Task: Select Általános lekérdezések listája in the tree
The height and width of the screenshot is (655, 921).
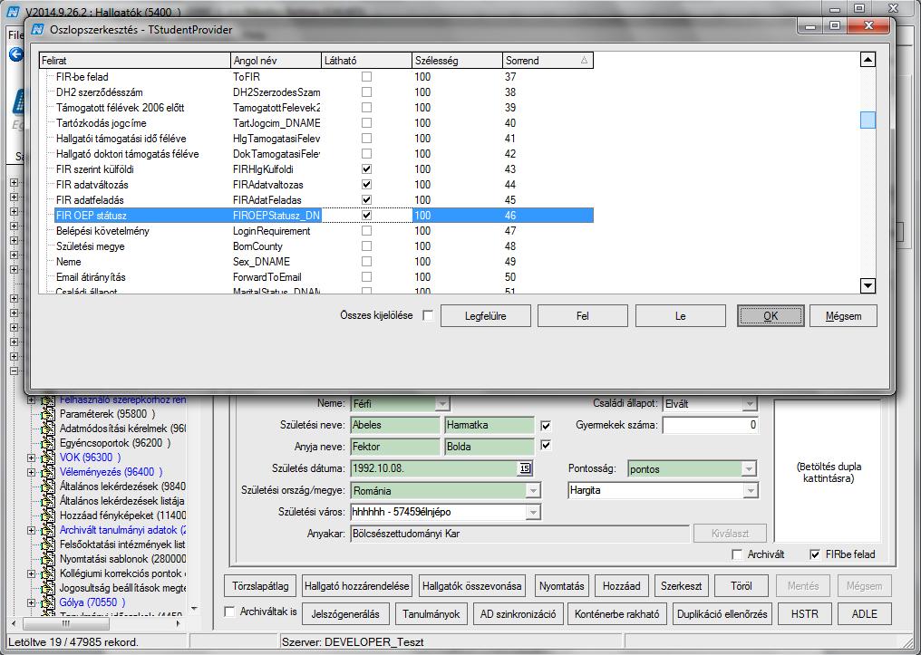Action: 121,501
